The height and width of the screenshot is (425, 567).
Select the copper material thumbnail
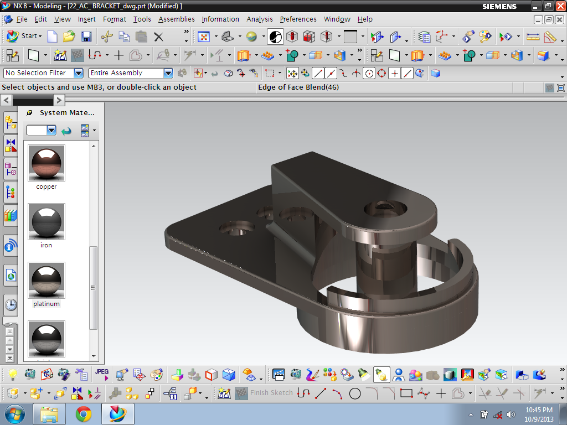pos(47,163)
